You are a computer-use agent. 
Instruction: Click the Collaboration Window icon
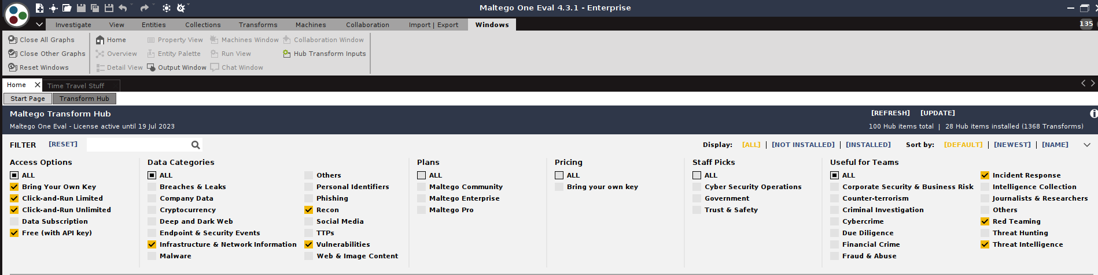coord(287,40)
